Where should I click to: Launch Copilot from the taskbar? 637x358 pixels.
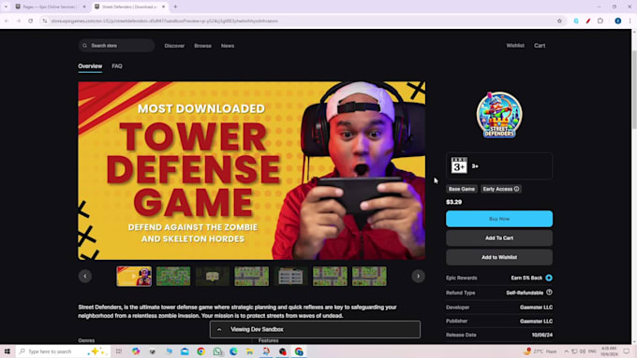136,351
